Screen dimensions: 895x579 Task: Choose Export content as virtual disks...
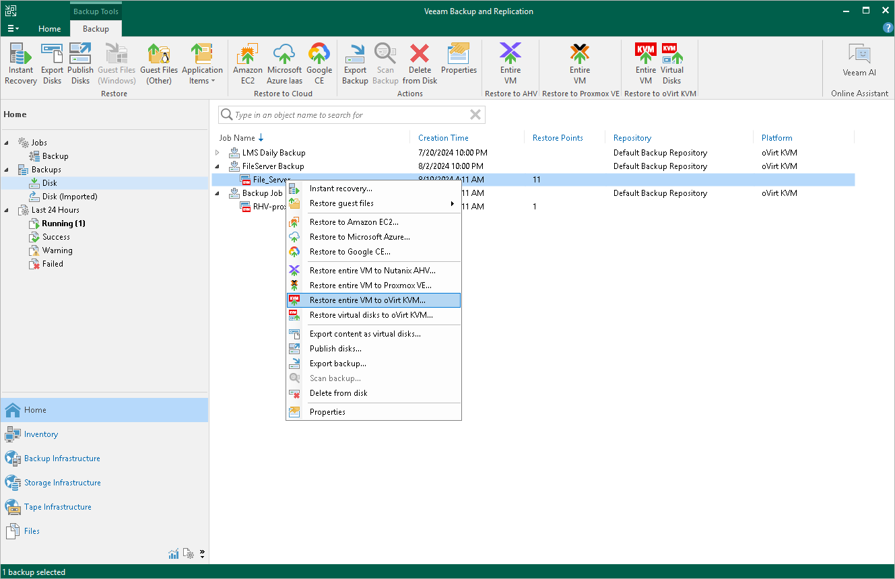click(374, 334)
